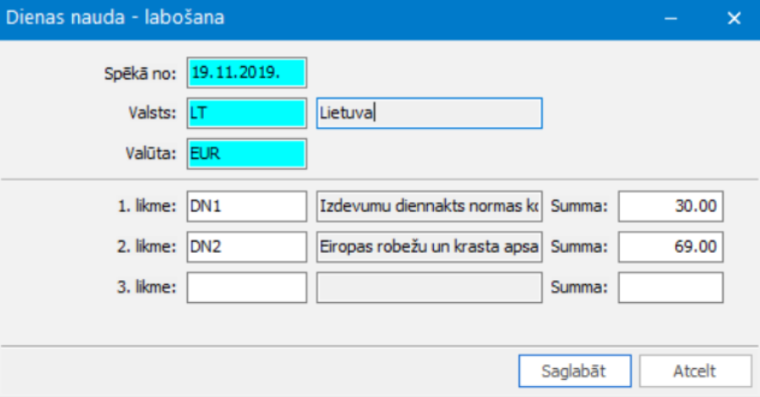Click the Summa field showing 69.00
This screenshot has width=760, height=397.
(670, 247)
